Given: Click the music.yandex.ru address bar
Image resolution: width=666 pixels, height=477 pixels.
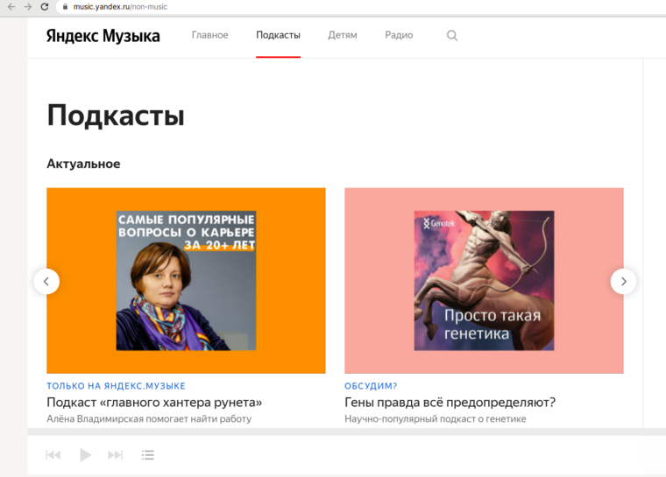Looking at the screenshot, I should pos(361,7).
